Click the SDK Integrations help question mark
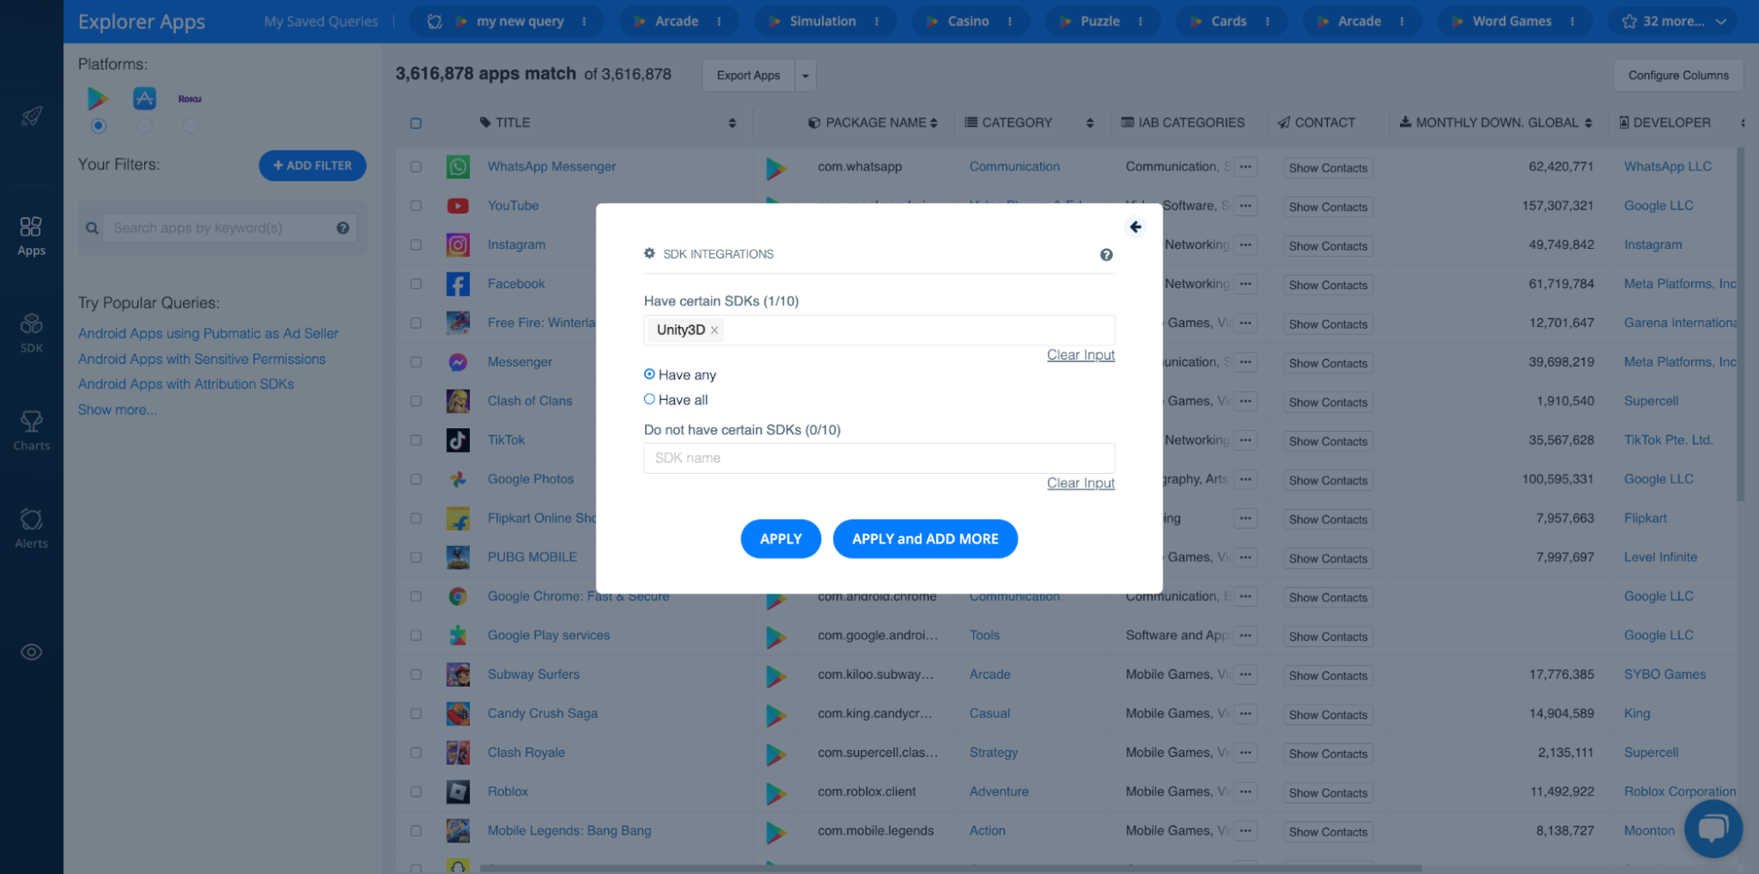The width and height of the screenshot is (1759, 874). click(1106, 255)
